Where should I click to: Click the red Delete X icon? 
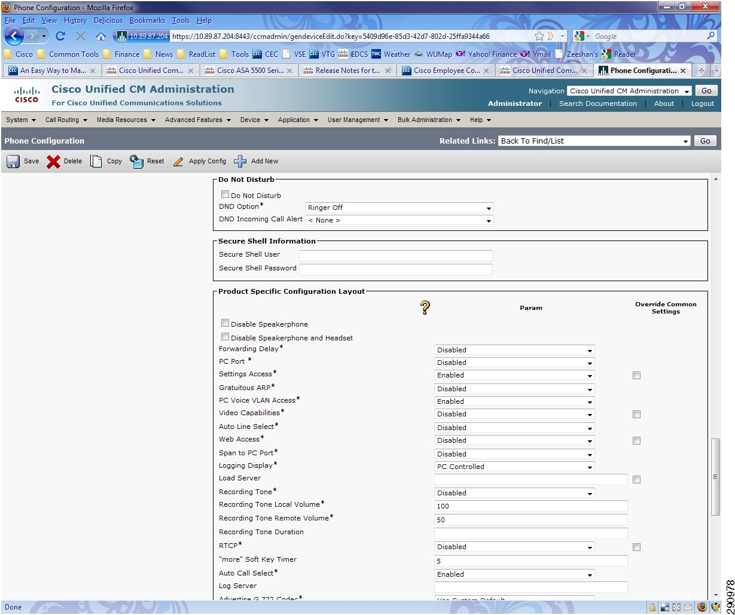tap(54, 162)
